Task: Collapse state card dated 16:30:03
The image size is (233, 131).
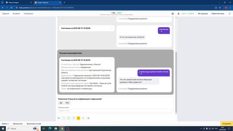Action: coord(111,60)
